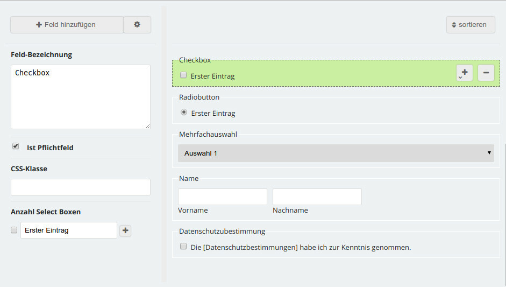
Task: Open the Auswahl 1 dropdown
Action: tap(336, 153)
